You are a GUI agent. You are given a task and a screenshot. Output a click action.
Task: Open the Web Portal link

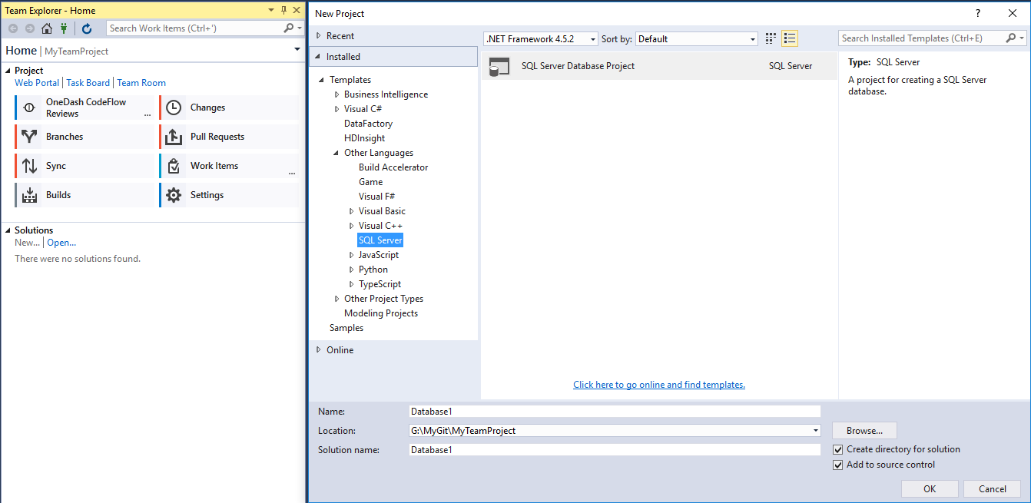[37, 83]
